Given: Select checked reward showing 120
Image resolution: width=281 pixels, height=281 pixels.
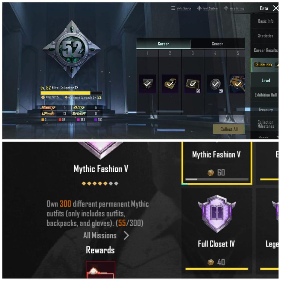Looking at the screenshot, I should (193, 84).
